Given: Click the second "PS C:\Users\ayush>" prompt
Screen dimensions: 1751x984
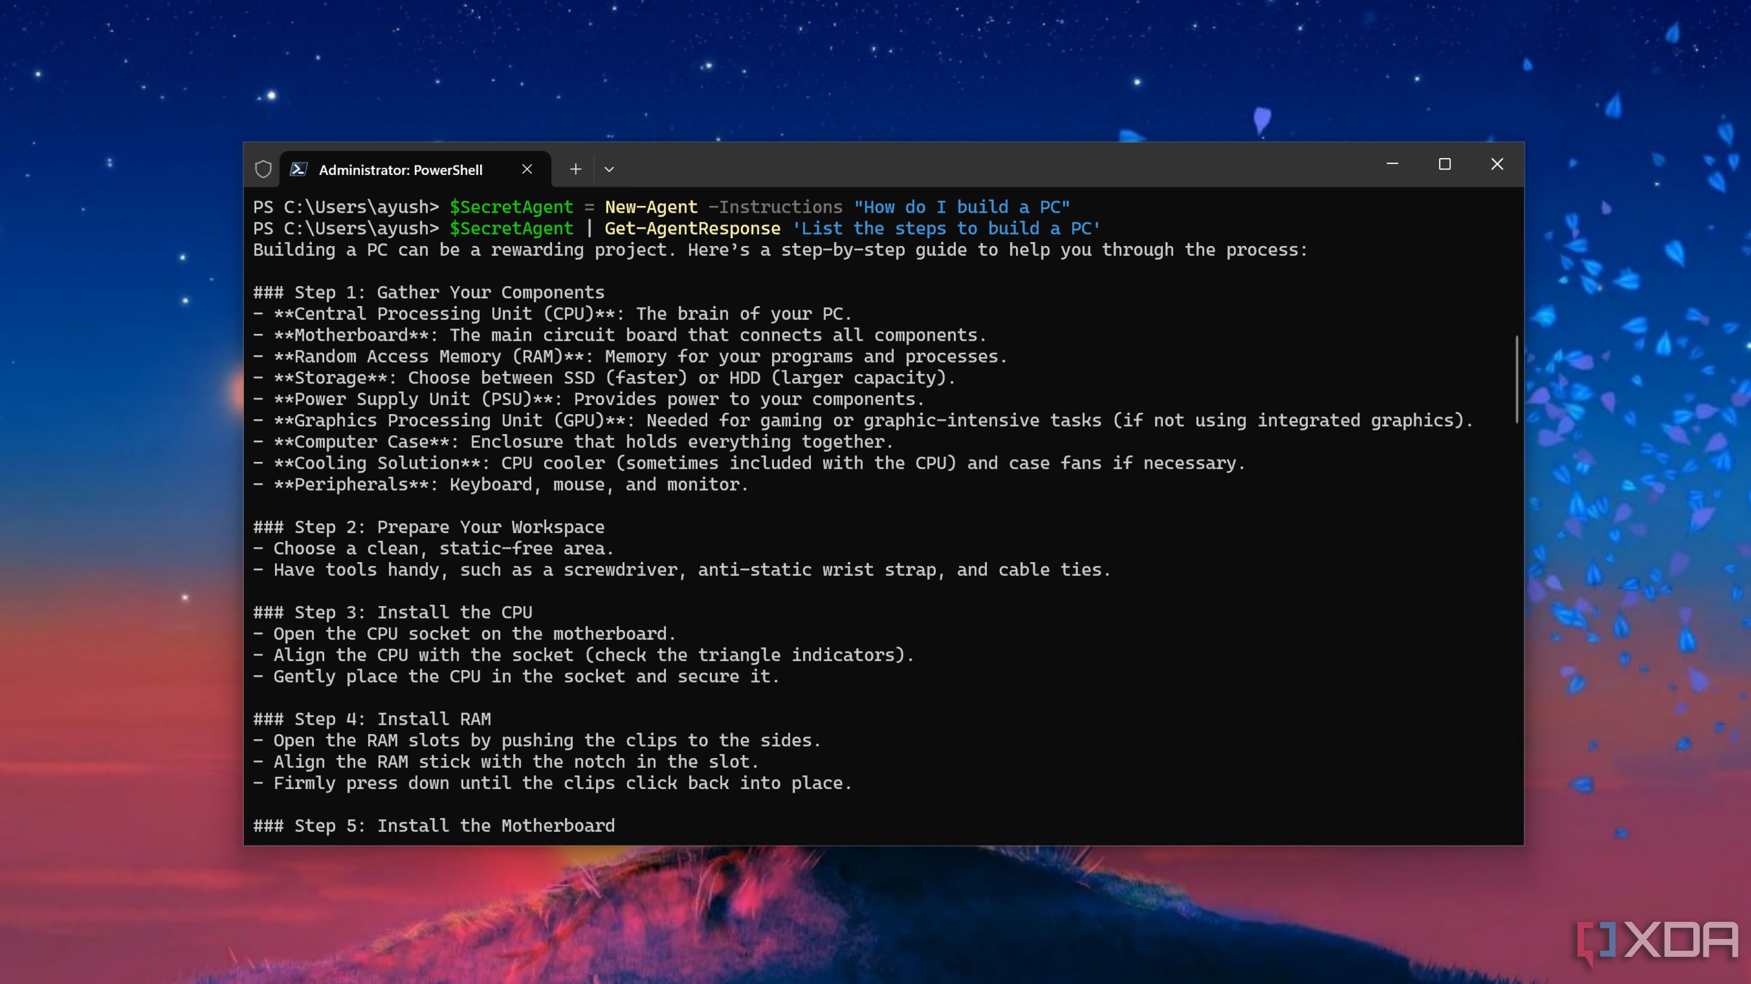Looking at the screenshot, I should [346, 229].
